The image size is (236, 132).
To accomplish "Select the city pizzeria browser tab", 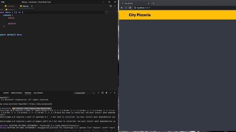I will (x=135, y=3).
